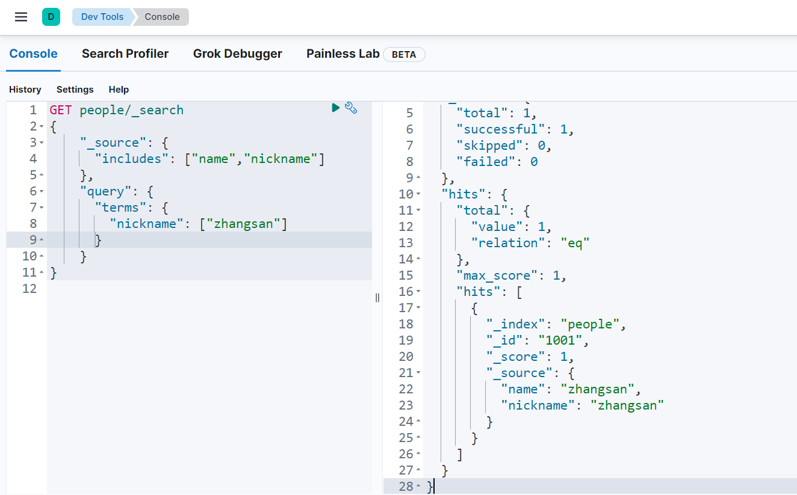
Task: Open the Painless Lab tab
Action: (343, 54)
